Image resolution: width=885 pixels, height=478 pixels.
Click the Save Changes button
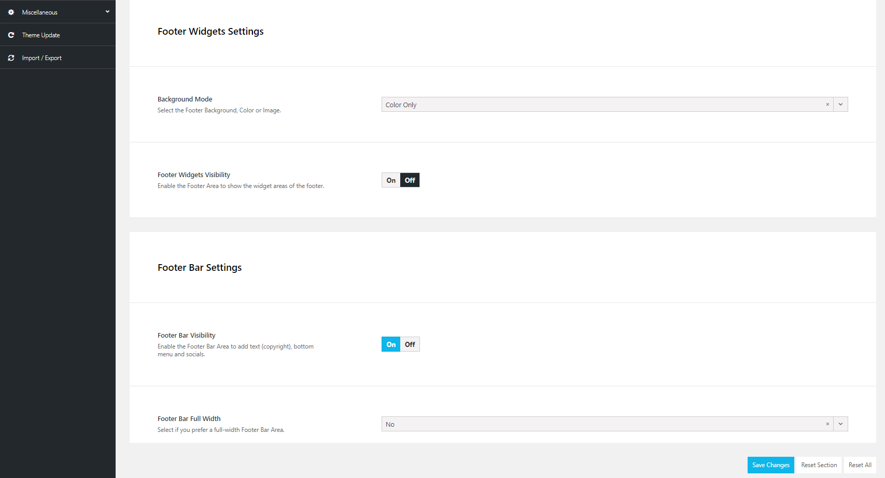click(770, 465)
